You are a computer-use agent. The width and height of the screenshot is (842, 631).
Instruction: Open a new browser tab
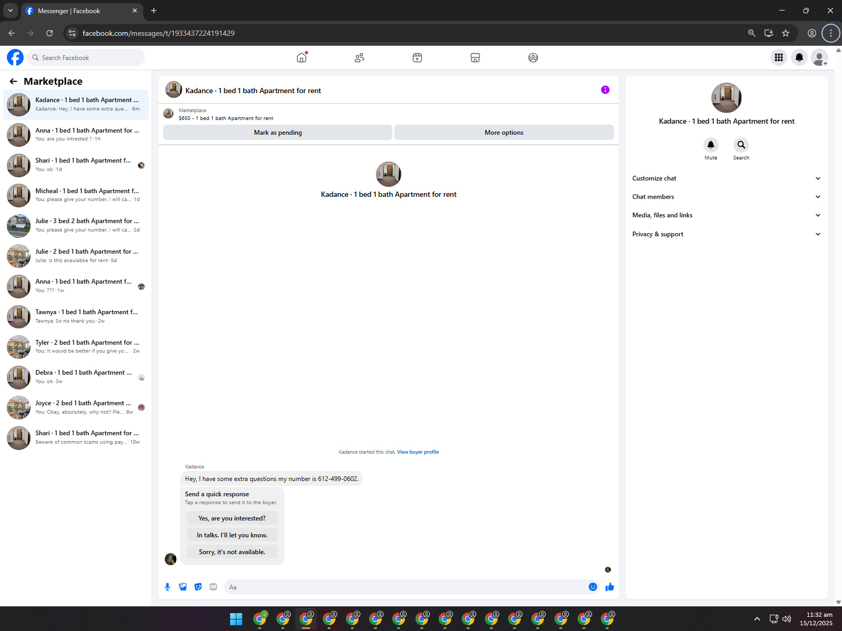154,11
